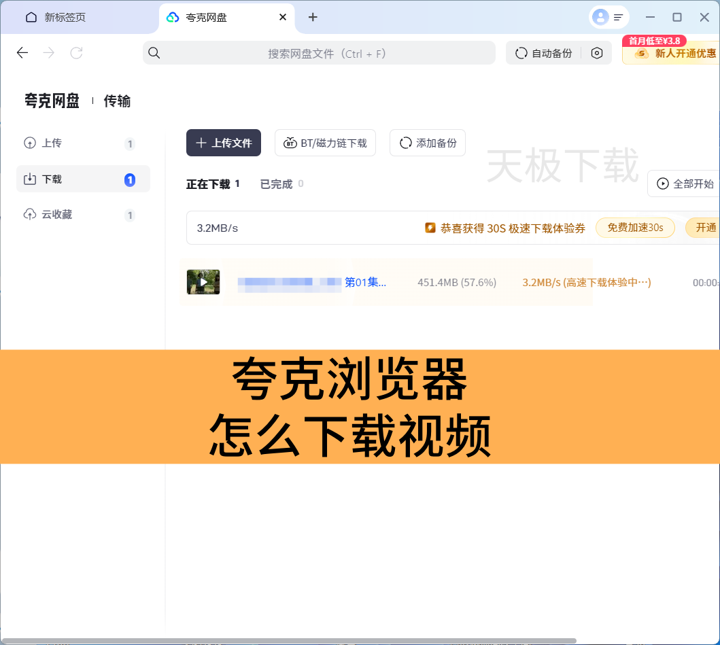
Task: Open the user profile avatar menu
Action: 600,18
